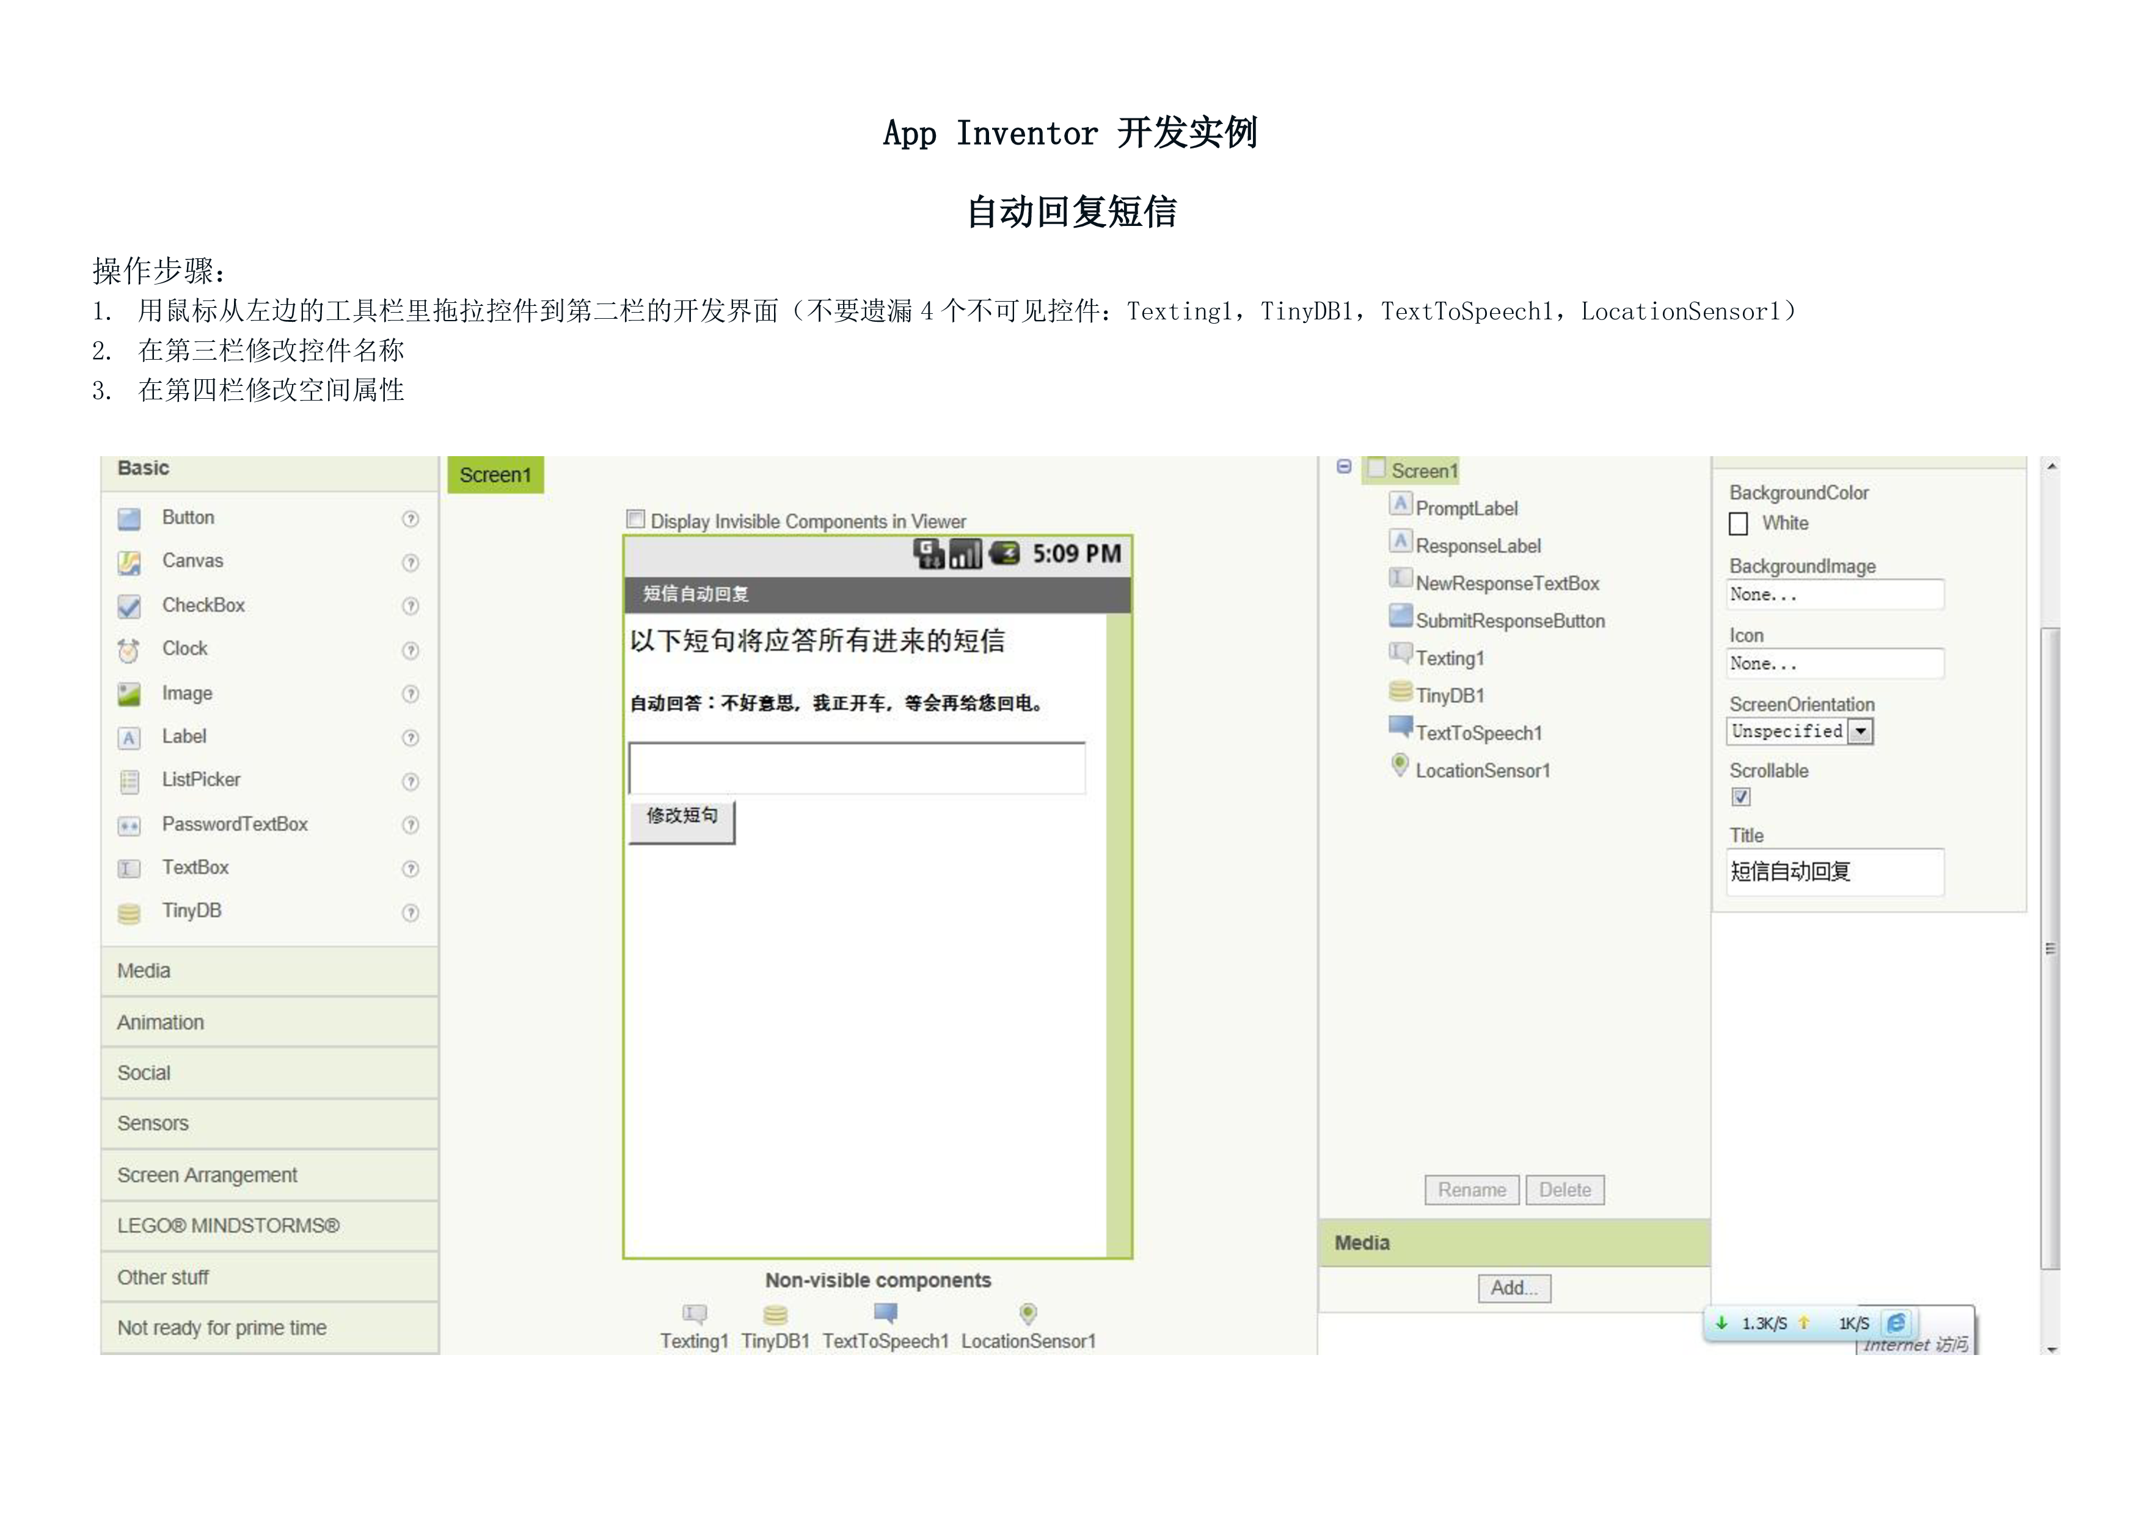Click the PasswordTextBox palette icon

click(x=129, y=826)
